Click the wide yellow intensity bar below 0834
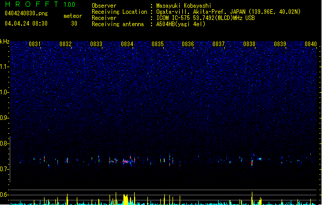The width and height of the screenshot is (322, 205). (125, 199)
